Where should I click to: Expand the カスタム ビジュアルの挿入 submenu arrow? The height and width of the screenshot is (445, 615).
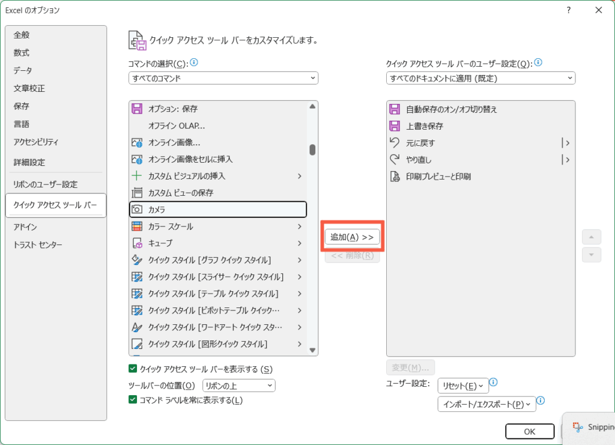(x=300, y=176)
